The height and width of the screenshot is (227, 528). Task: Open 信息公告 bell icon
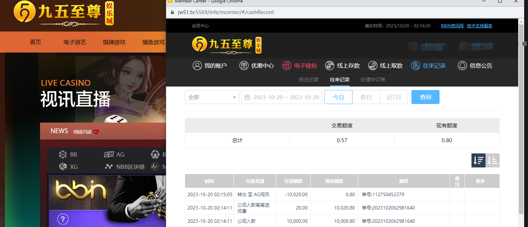pyautogui.click(x=462, y=66)
